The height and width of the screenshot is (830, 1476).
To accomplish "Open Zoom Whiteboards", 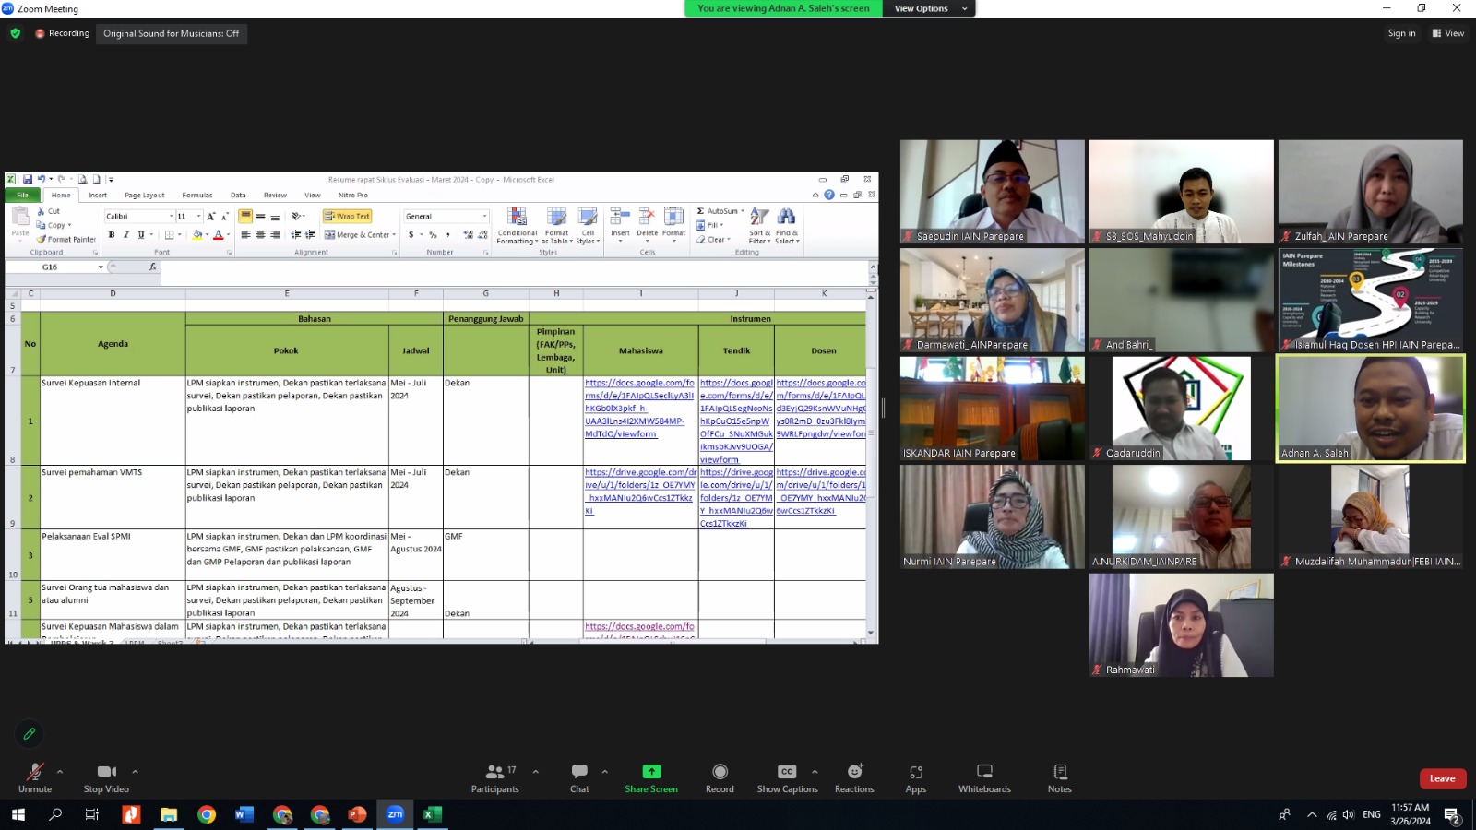I will pos(984,777).
